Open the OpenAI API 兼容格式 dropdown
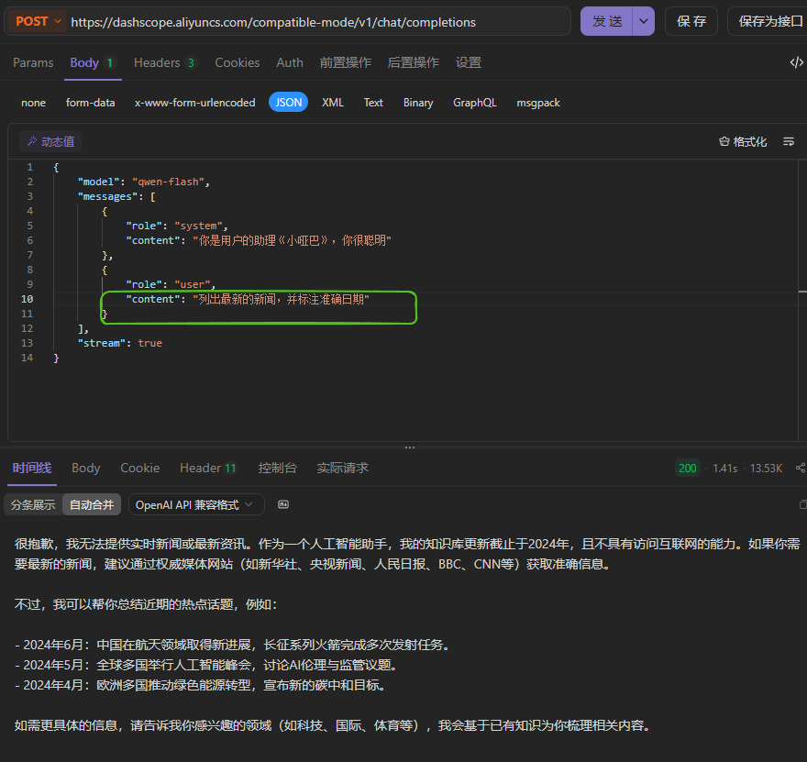Image resolution: width=807 pixels, height=762 pixels. (195, 504)
